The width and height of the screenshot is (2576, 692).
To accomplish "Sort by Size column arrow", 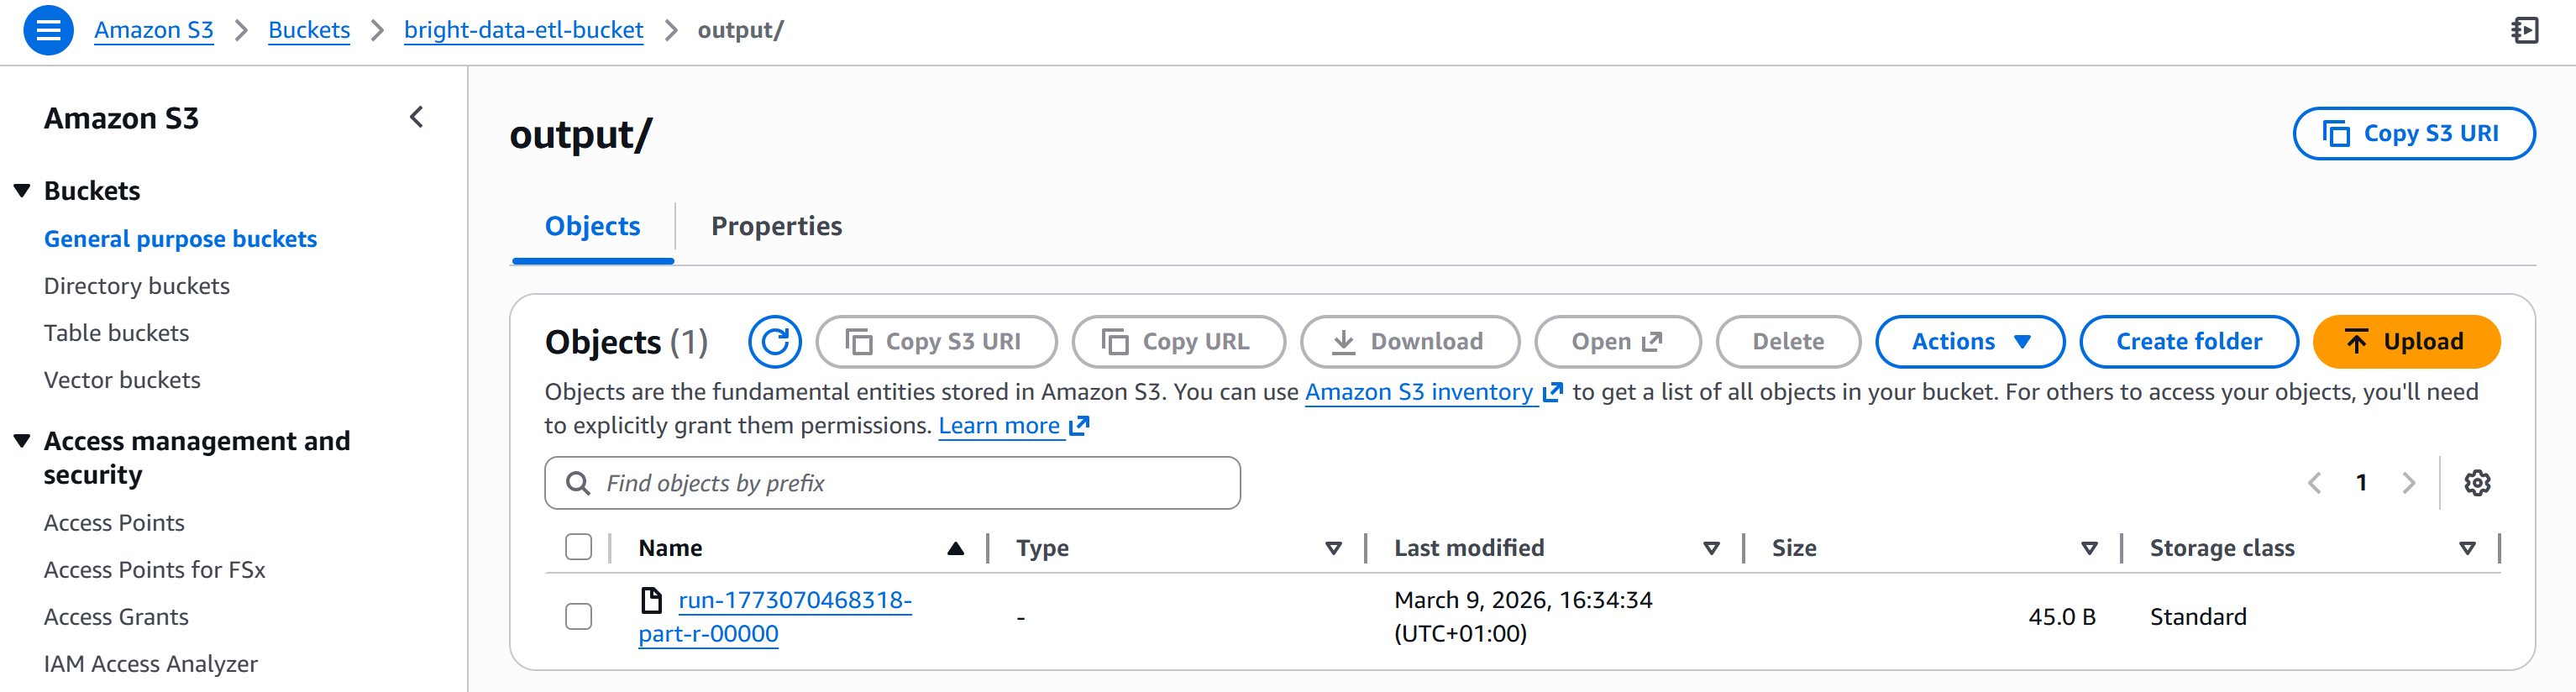I will [2088, 548].
